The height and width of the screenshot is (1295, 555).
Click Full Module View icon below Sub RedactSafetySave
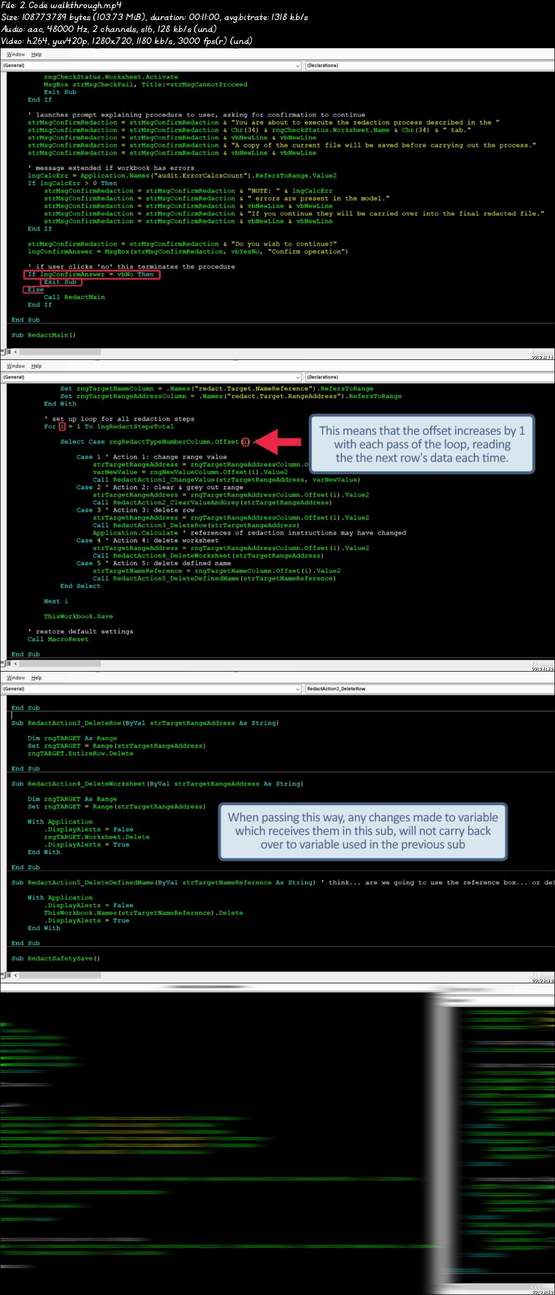click(x=8, y=975)
